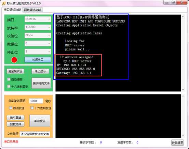The image size is (189, 149).
Task: Click 接收转向文件 button
Action: tap(41, 83)
